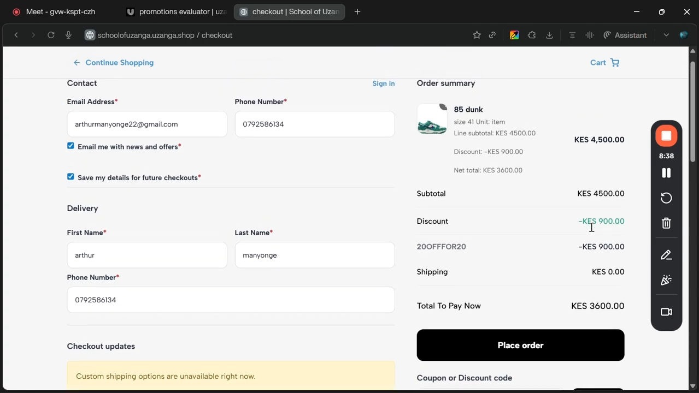The height and width of the screenshot is (393, 699).
Task: Expand the toolbar dropdown chevron
Action: pyautogui.click(x=666, y=35)
